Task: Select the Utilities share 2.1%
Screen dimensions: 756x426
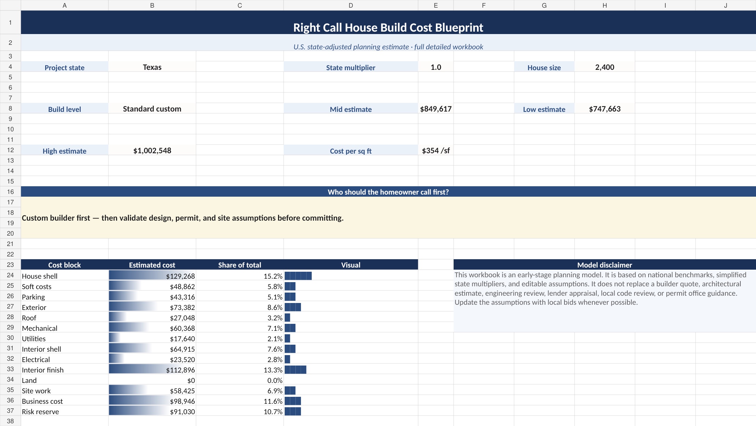Action: pyautogui.click(x=239, y=338)
